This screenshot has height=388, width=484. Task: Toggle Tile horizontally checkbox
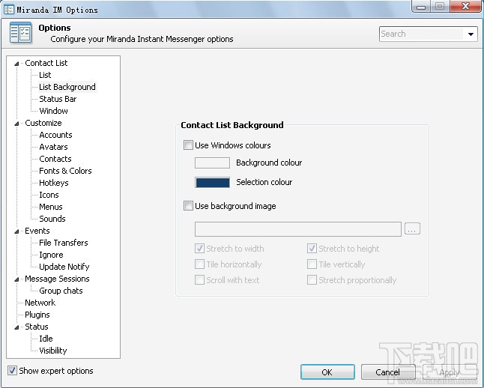199,264
